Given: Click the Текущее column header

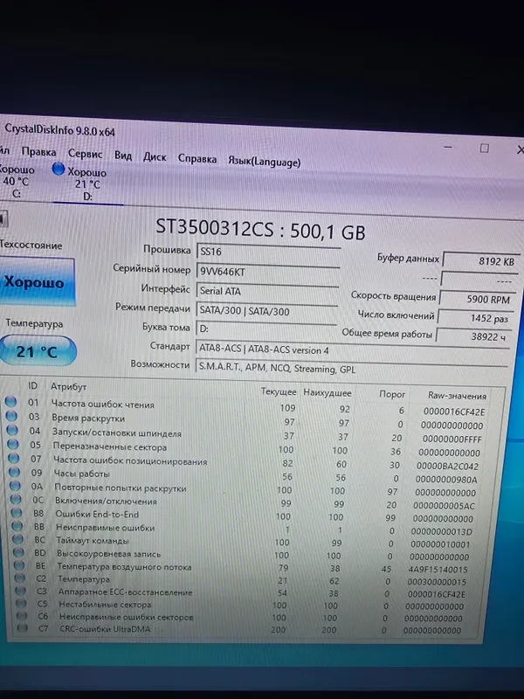Looking at the screenshot, I should [279, 391].
